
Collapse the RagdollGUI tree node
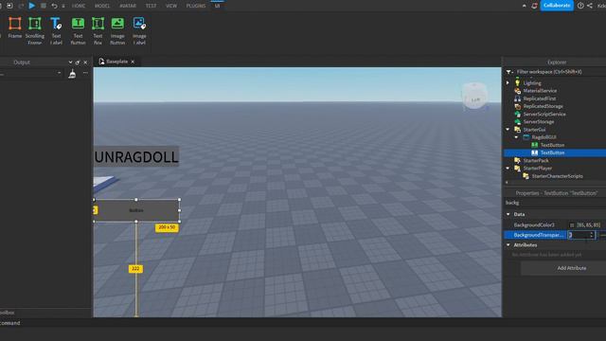click(x=516, y=136)
